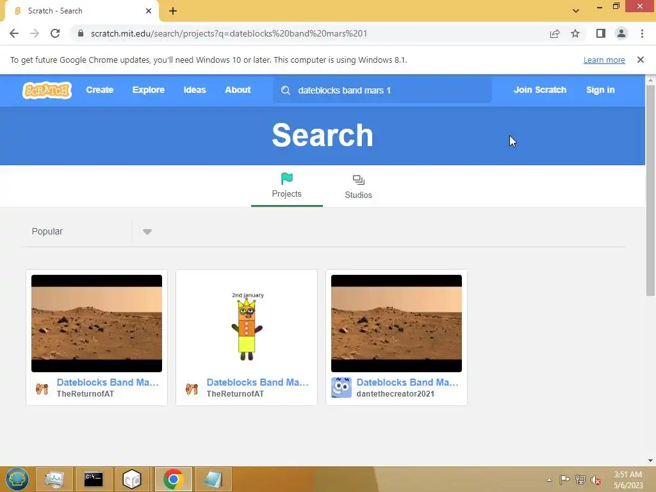Open the cube box app in taskbar
The image size is (656, 492).
click(132, 479)
